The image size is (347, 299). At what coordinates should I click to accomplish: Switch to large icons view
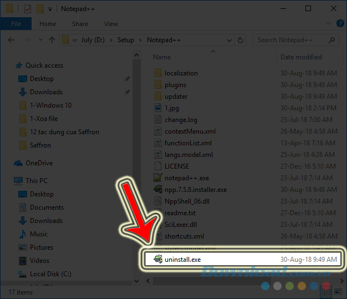pyautogui.click(x=338, y=292)
